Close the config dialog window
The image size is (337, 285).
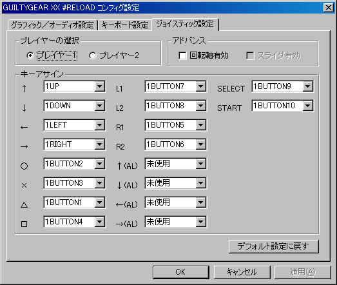tap(329, 8)
